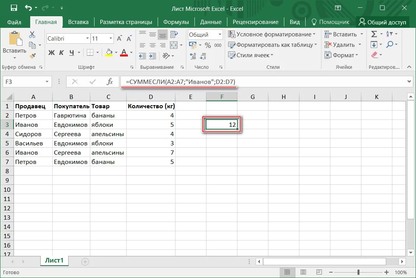Add a new sheet with plus

coord(85,262)
